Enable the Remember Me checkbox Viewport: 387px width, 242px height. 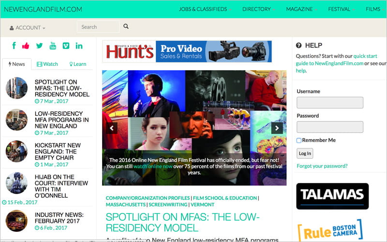(x=299, y=140)
